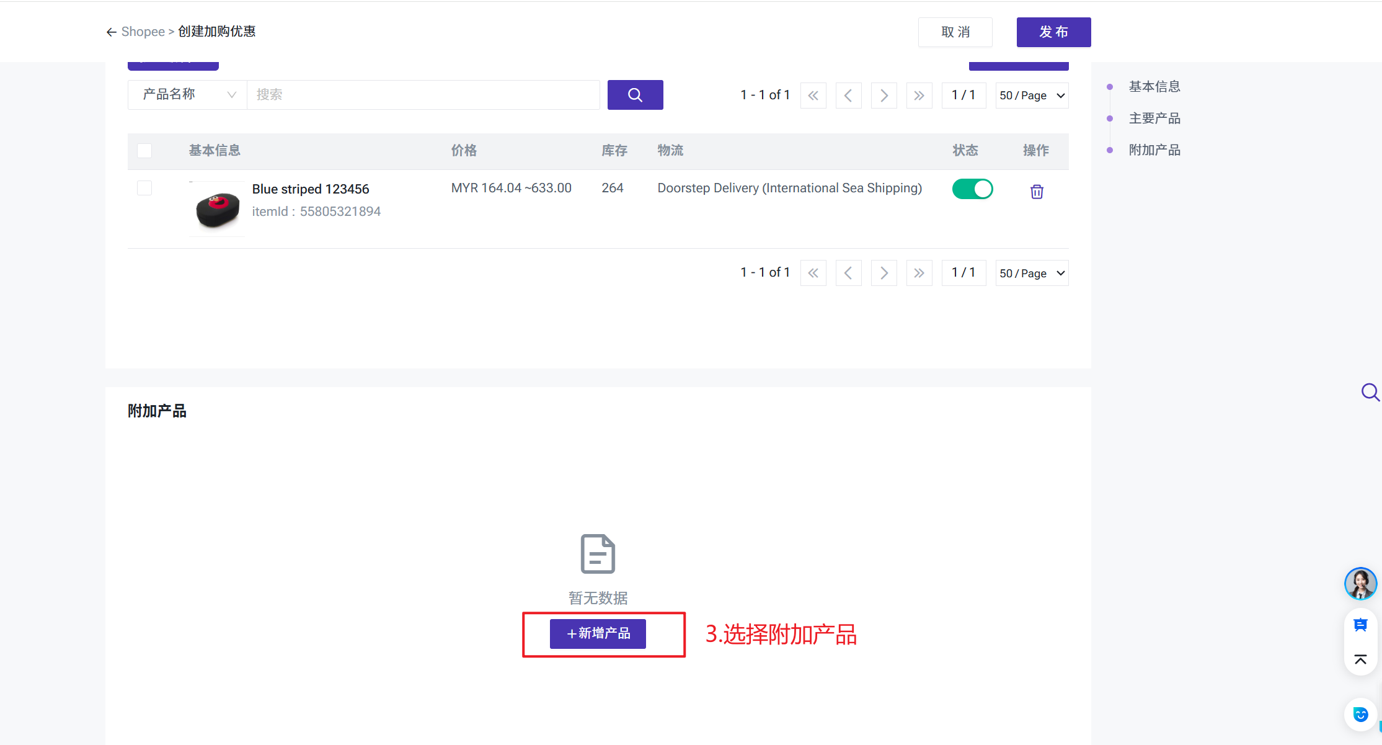Screen dimensions: 1382x745
Task: Open customer service avatar chat
Action: pos(1360,584)
